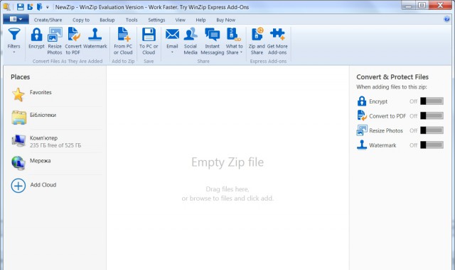Open the Help tab
The image size is (455, 270).
(200, 20)
